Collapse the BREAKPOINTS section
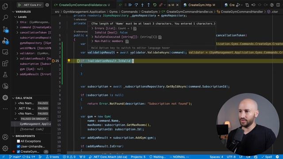The image size is (283, 159). click(x=13, y=136)
